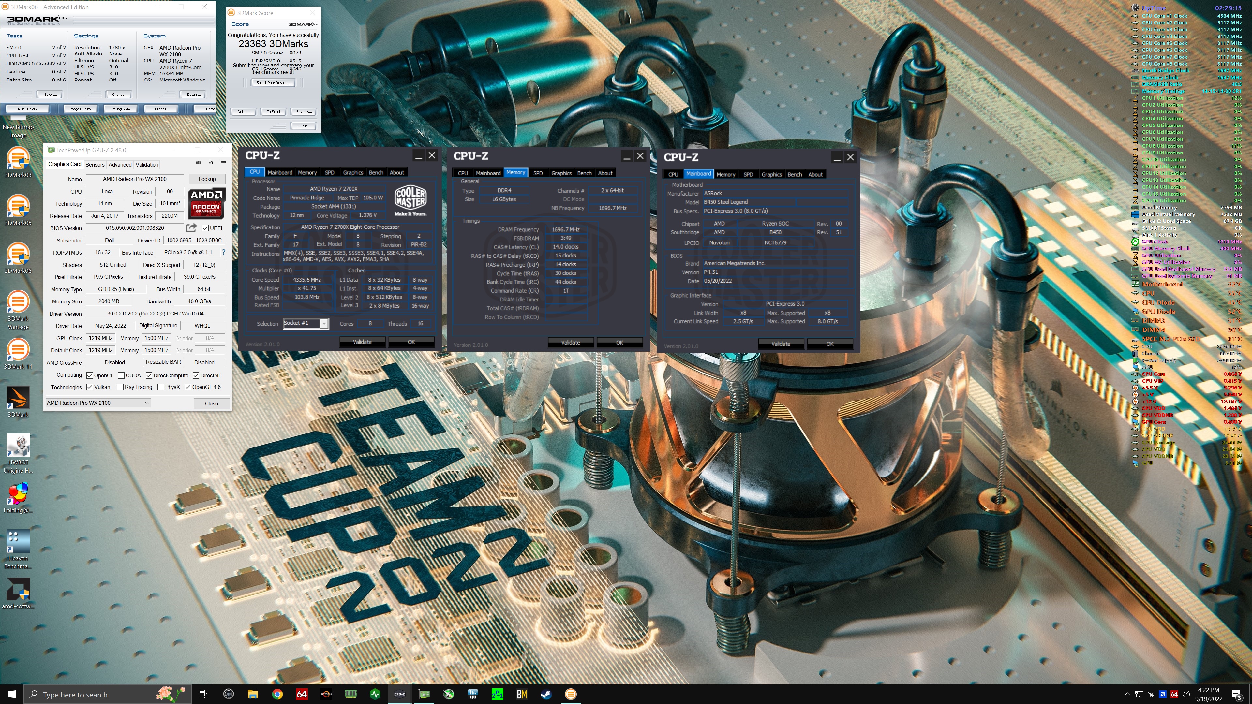Open SPD tab in left CPU-Z window
1252x704 pixels.
(330, 172)
